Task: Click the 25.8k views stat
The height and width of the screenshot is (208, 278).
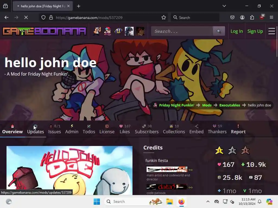Action: (230, 178)
